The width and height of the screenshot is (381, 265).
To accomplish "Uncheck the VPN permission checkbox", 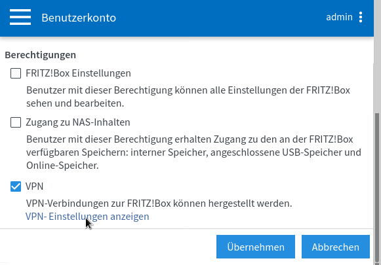I will click(x=16, y=186).
